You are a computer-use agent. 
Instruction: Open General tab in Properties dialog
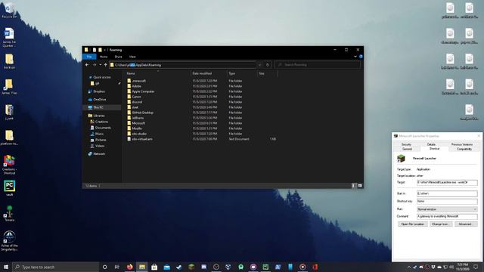(407, 149)
